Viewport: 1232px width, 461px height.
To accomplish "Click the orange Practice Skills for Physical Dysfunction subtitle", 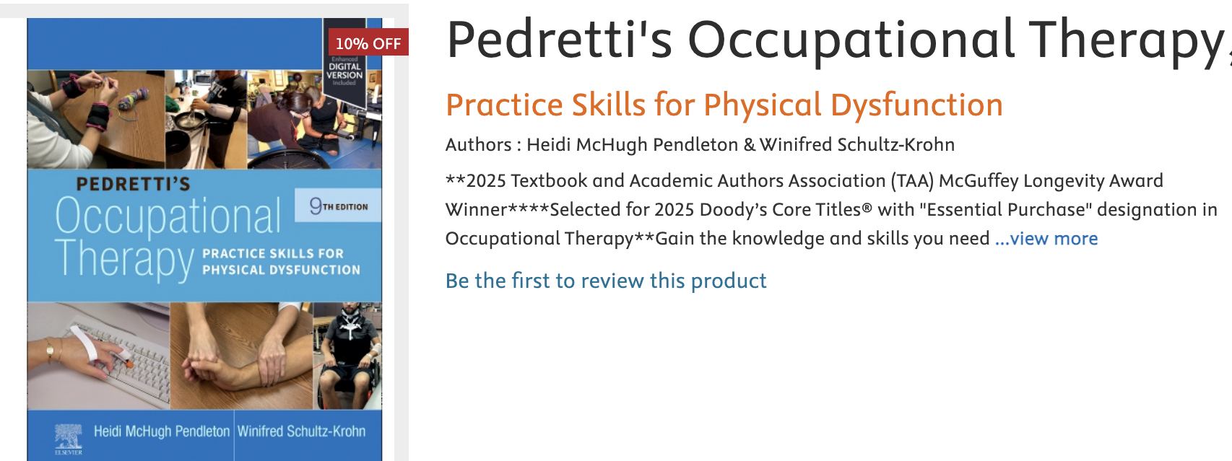I will [724, 105].
